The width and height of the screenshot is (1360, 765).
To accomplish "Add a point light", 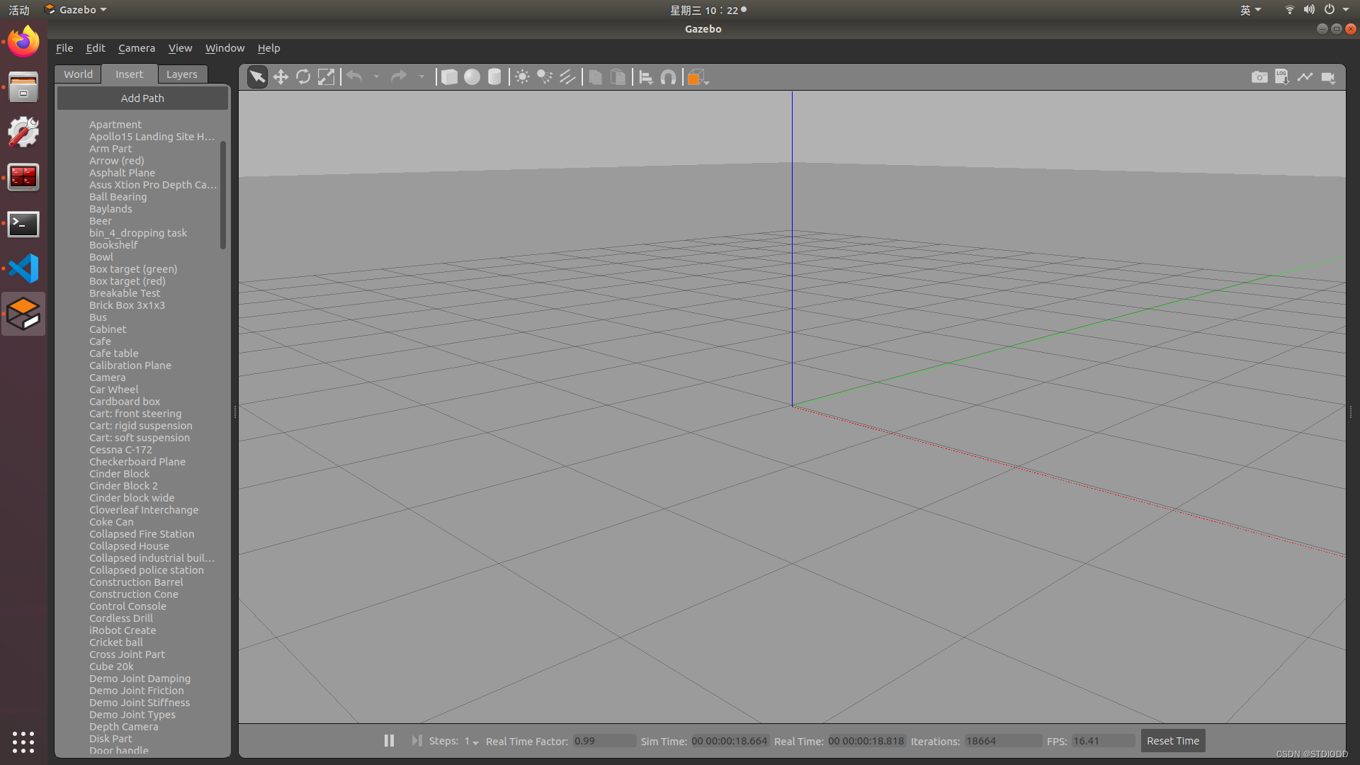I will tap(522, 77).
